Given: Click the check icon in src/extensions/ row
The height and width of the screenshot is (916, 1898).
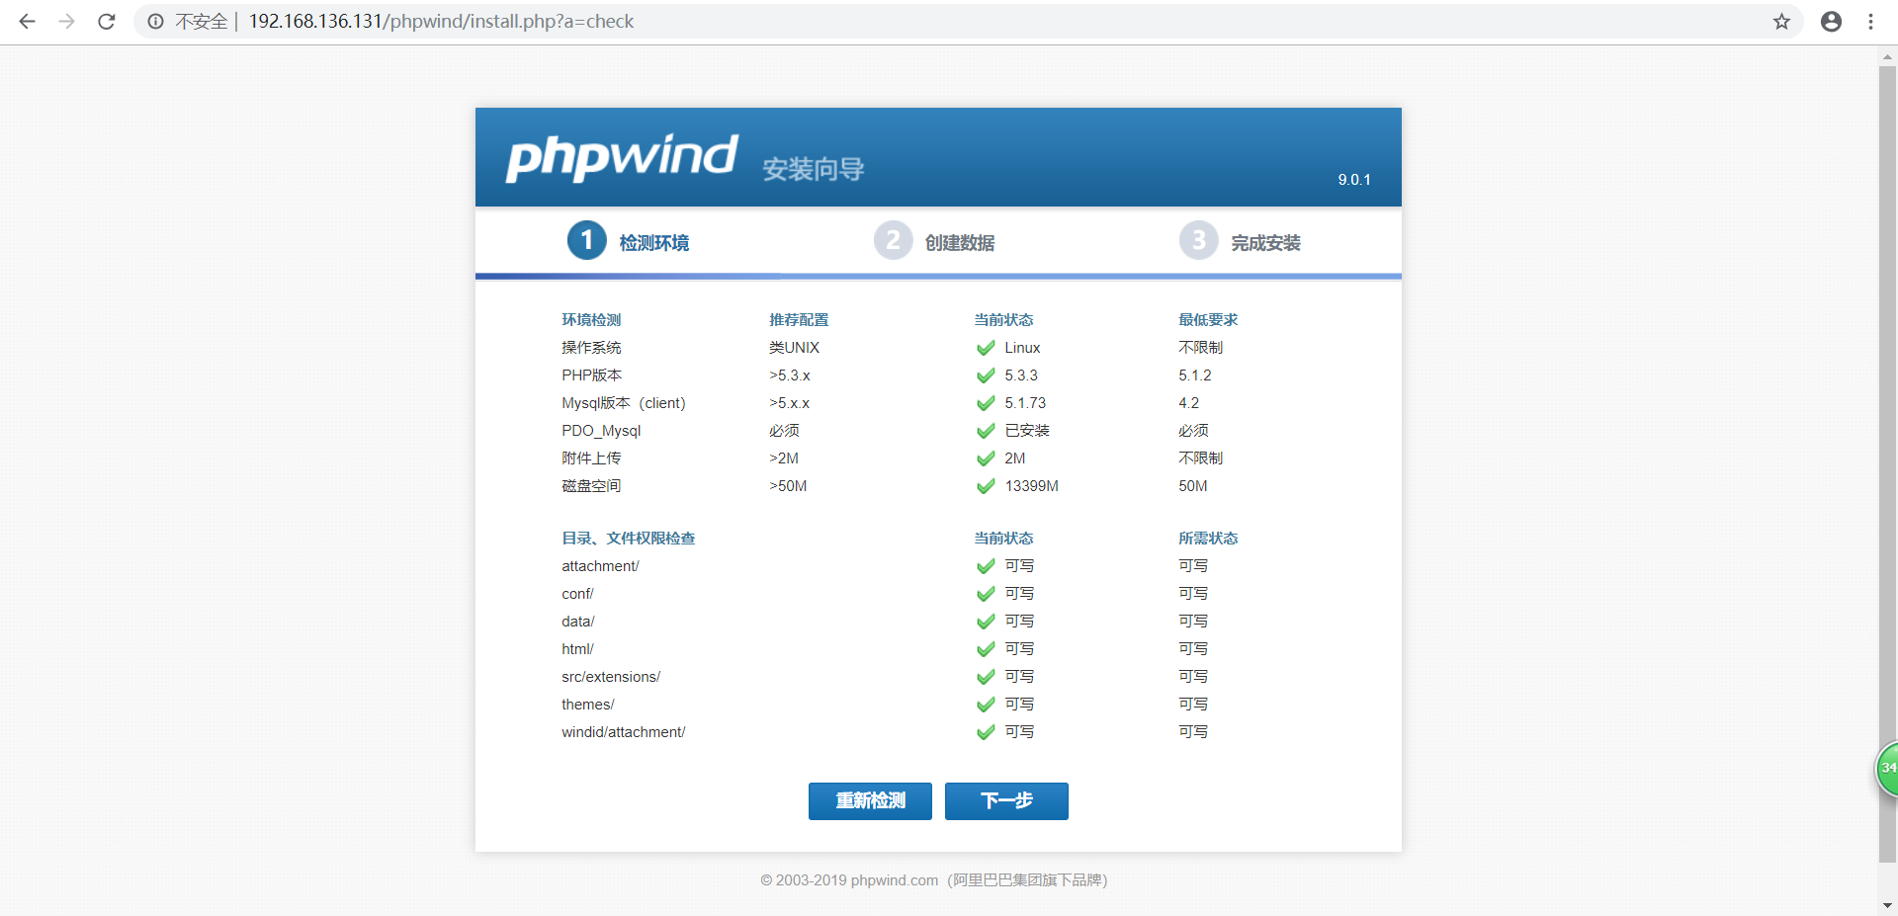Looking at the screenshot, I should coord(986,677).
